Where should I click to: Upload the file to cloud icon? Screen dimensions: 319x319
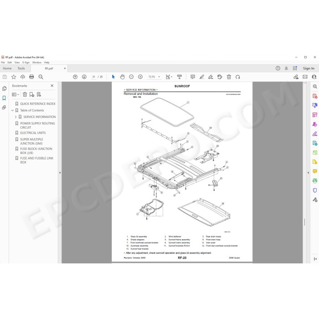pos(23,77)
